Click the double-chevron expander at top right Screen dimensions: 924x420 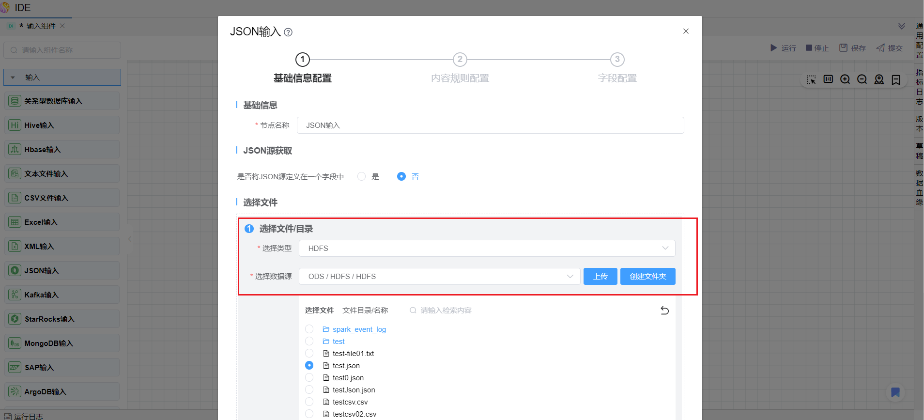pyautogui.click(x=901, y=26)
